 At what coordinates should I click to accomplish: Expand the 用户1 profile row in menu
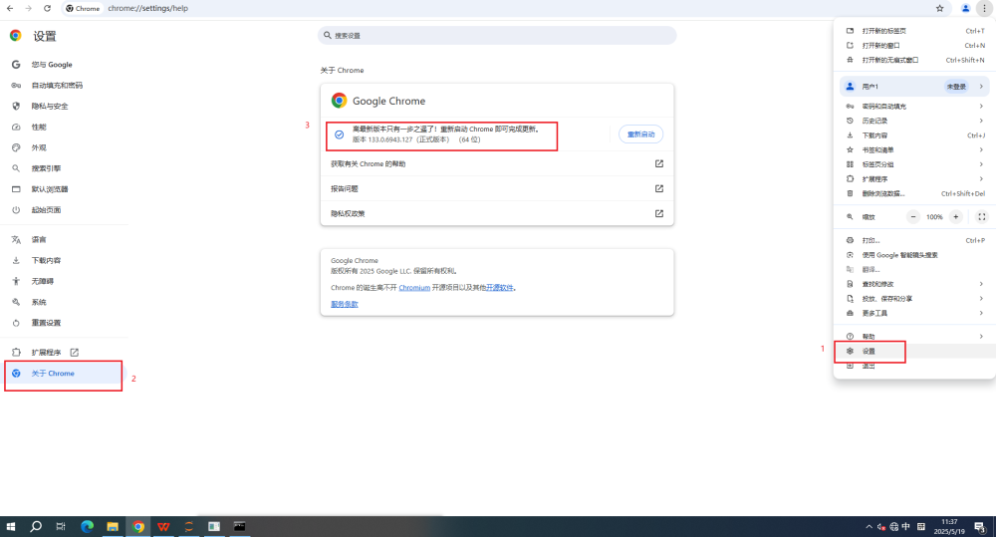coord(914,87)
